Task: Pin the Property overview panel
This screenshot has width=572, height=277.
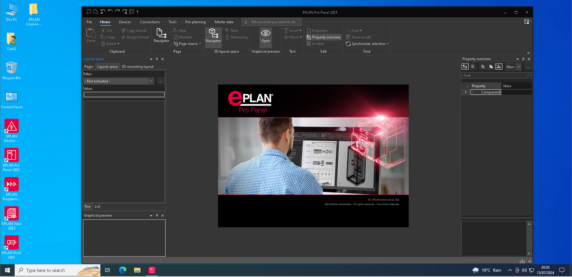Action: [x=523, y=59]
